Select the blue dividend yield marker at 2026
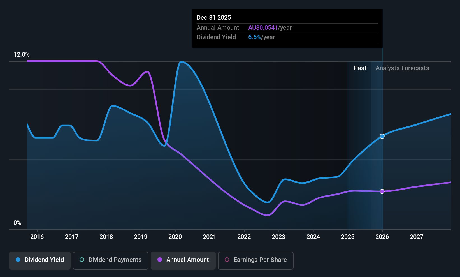This screenshot has height=277, width=460. coord(382,136)
